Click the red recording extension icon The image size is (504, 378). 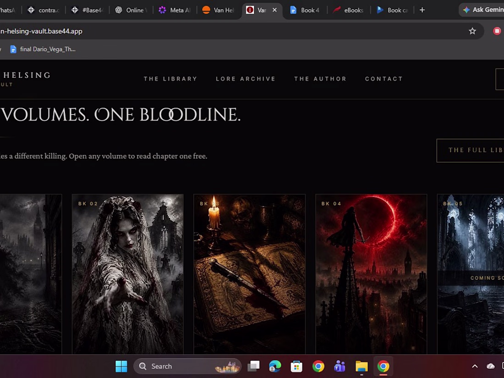tap(497, 31)
